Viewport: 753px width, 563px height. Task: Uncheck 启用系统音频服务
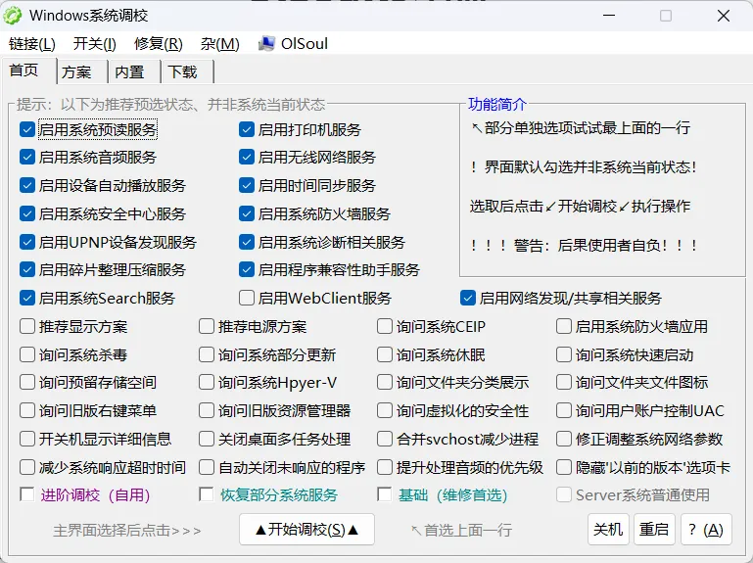click(27, 157)
